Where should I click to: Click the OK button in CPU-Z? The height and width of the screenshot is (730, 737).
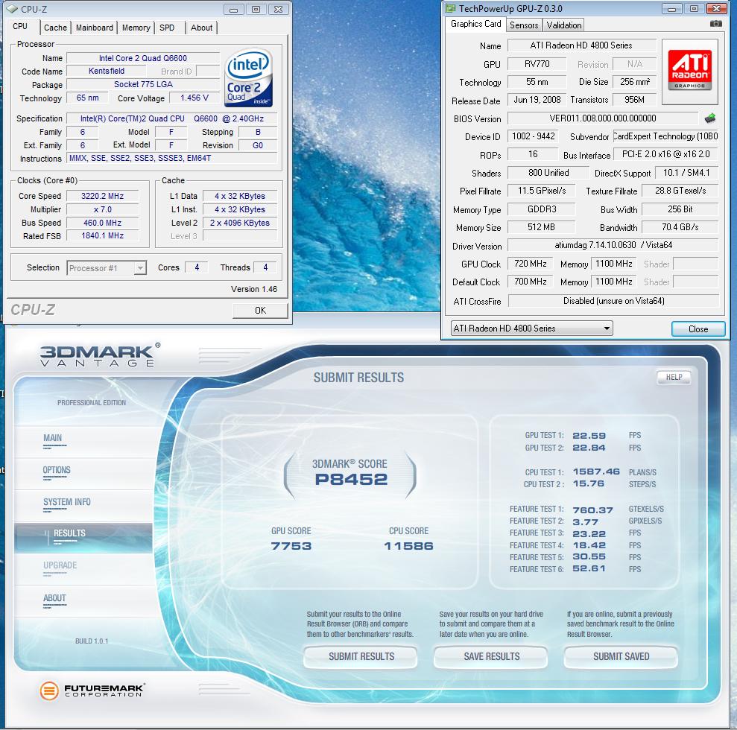tap(260, 311)
